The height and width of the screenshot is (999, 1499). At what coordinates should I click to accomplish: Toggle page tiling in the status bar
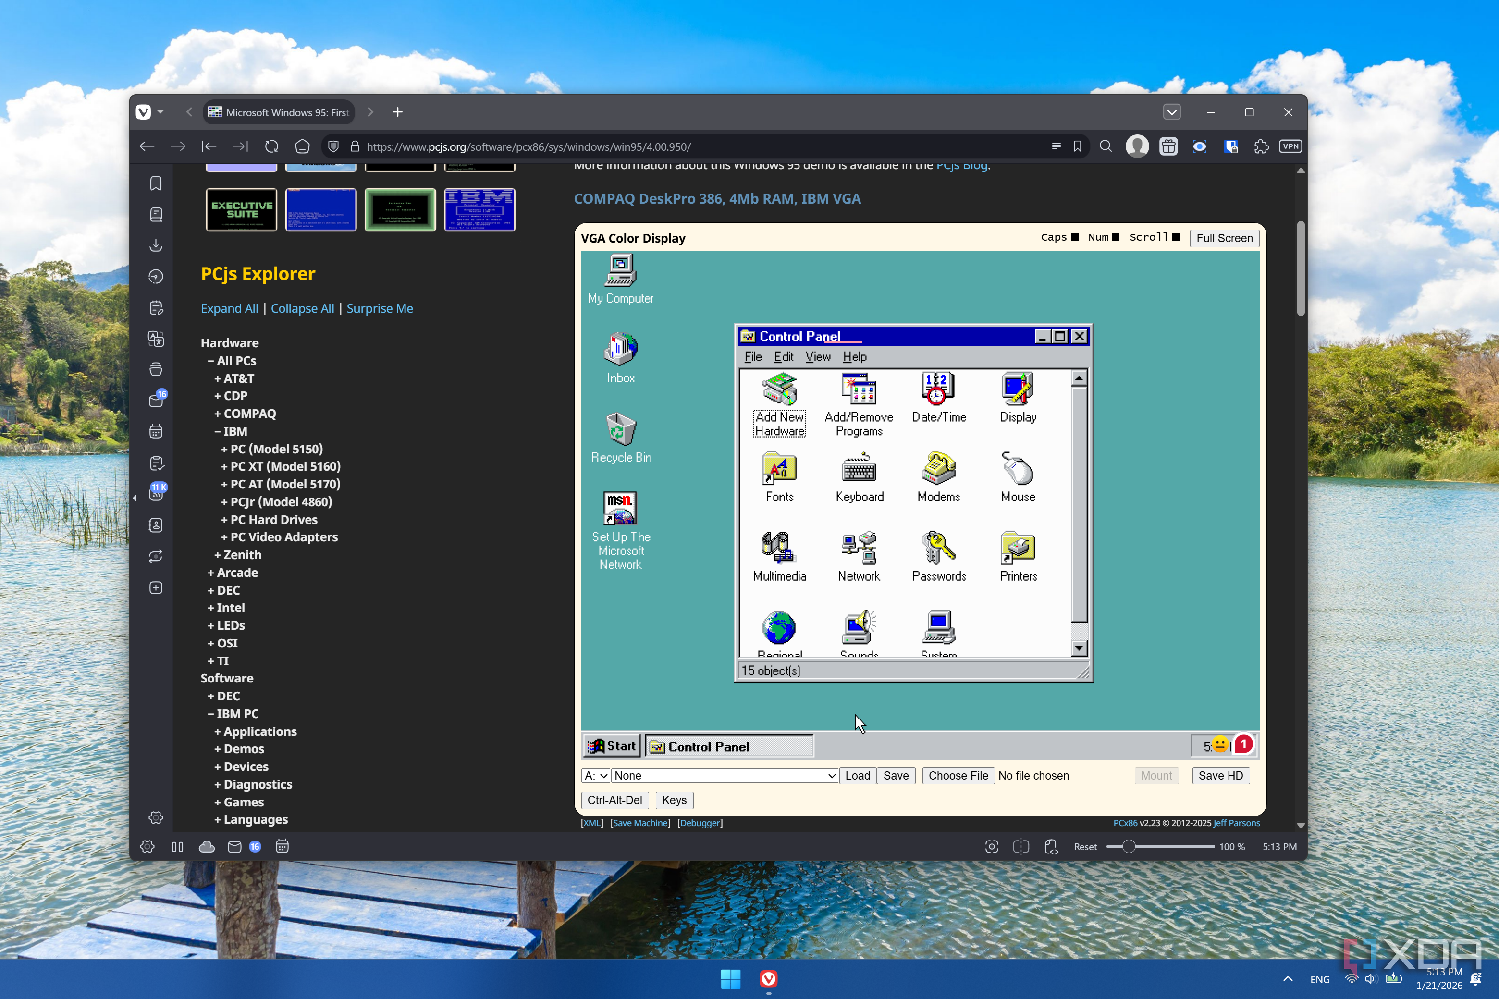(1021, 847)
